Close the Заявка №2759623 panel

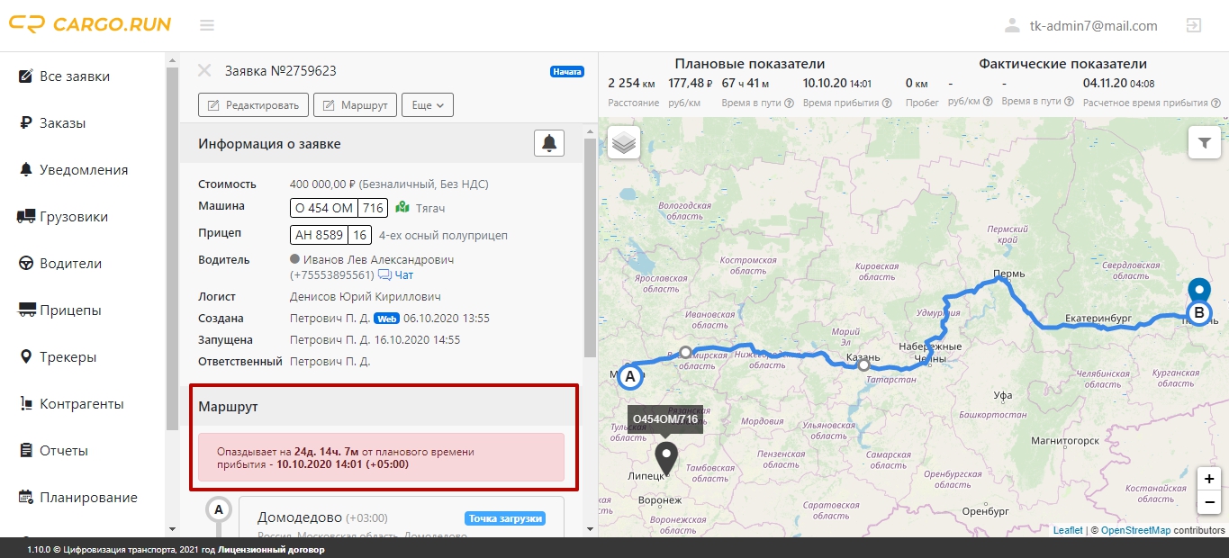point(204,70)
